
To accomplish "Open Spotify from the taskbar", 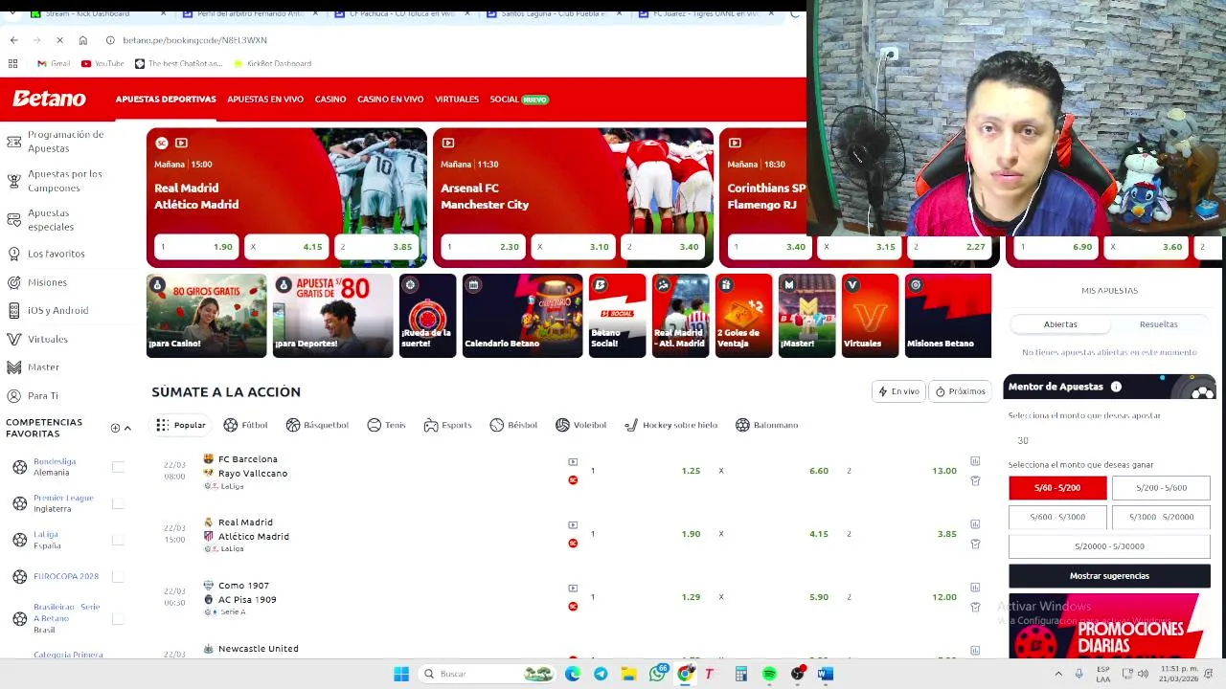I will pyautogui.click(x=769, y=674).
